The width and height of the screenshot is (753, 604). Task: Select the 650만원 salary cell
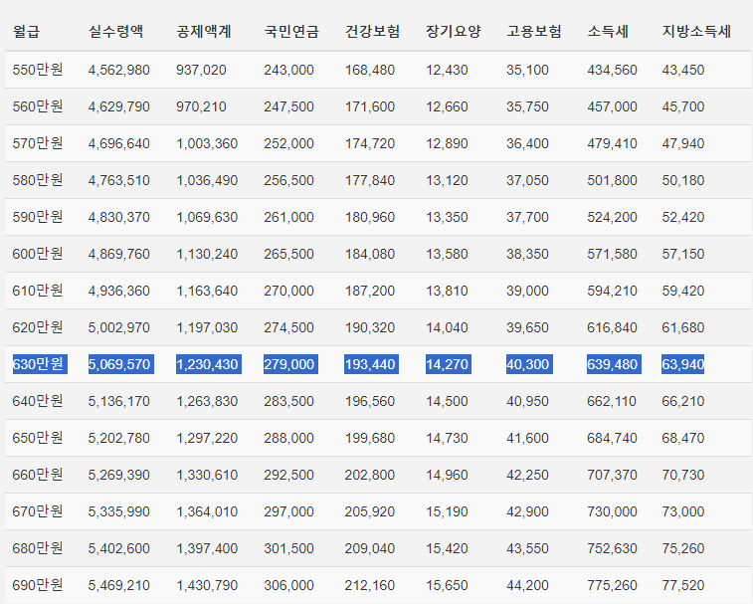pos(38,438)
